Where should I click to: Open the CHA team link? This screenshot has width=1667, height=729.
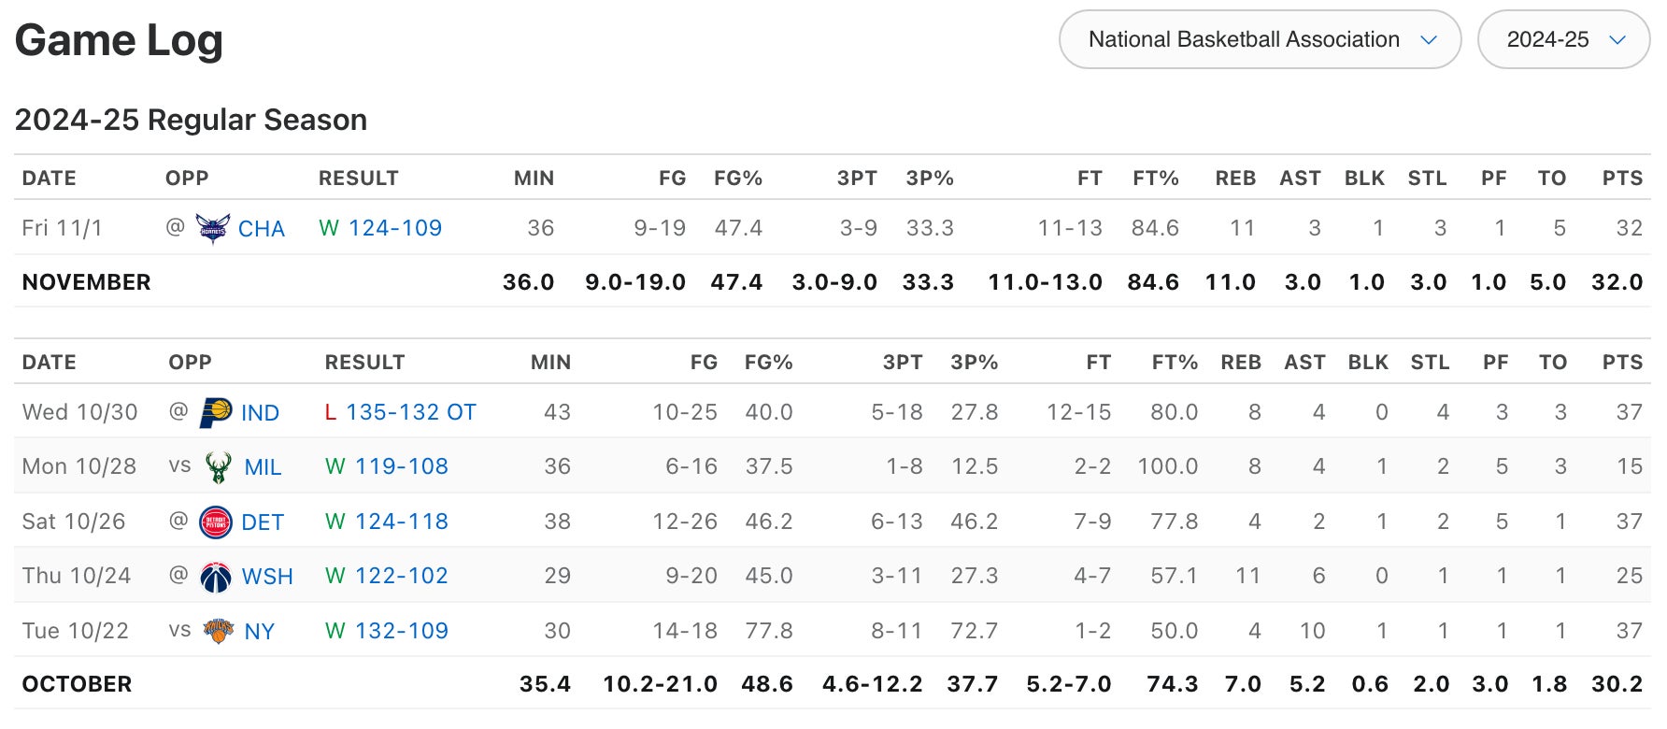tap(262, 229)
